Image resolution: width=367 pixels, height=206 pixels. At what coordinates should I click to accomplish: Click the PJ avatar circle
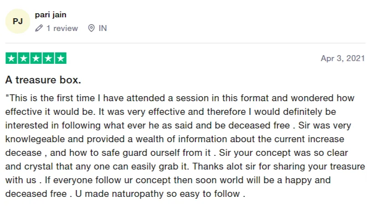coord(18,21)
